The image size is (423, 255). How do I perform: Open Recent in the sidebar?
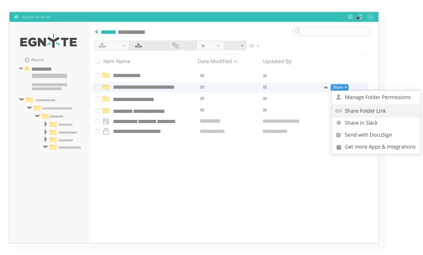37,60
